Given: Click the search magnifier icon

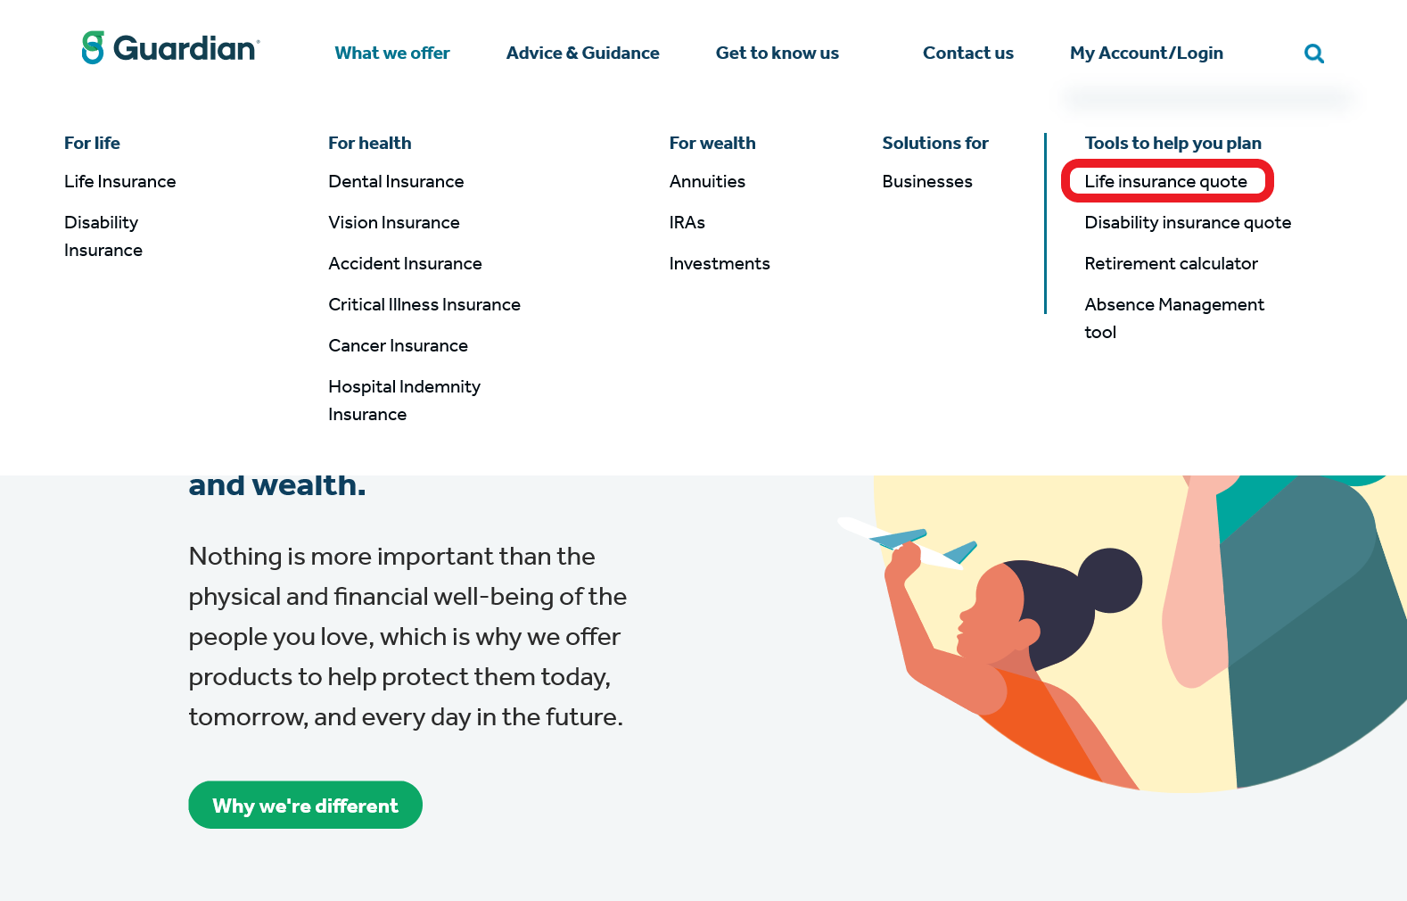Looking at the screenshot, I should (x=1313, y=54).
